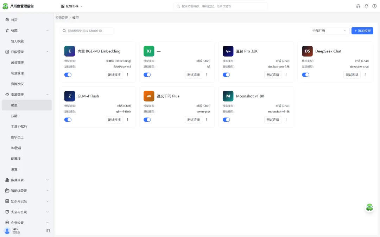
Task: Expand the 智能体管理 section chevron
Action: click(47, 191)
